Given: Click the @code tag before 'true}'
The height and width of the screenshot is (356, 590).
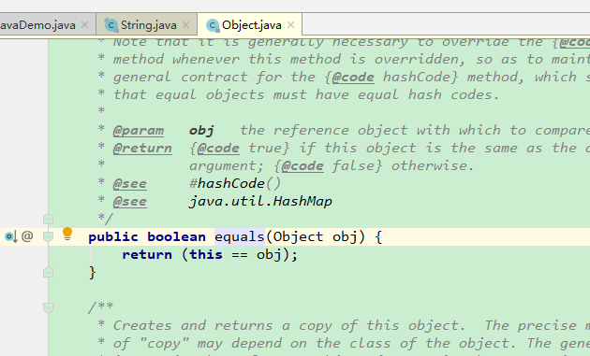Looking at the screenshot, I should (x=218, y=148).
